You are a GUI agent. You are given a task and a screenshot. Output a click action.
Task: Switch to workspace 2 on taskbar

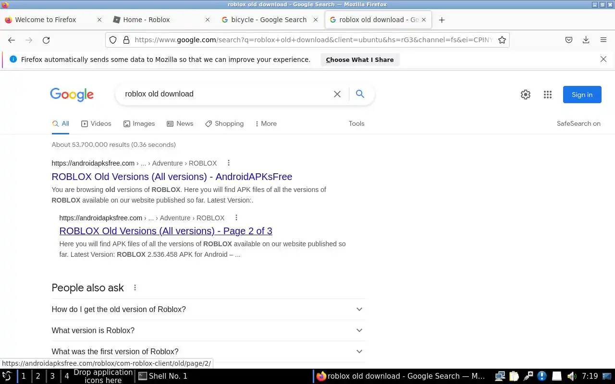(38, 376)
